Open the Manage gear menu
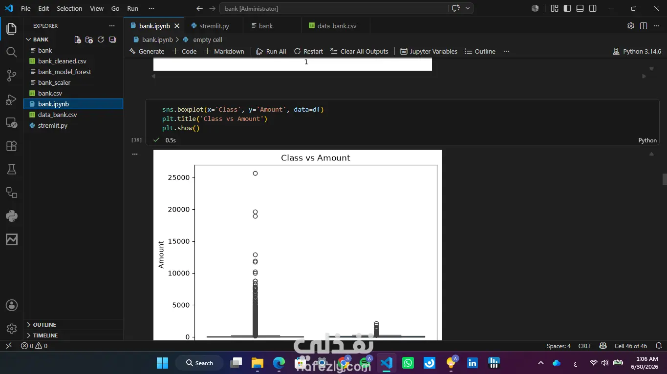The height and width of the screenshot is (374, 667). [x=12, y=329]
